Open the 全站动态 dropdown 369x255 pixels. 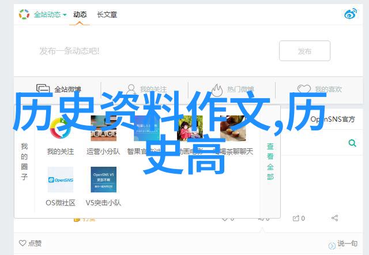[x=49, y=14]
